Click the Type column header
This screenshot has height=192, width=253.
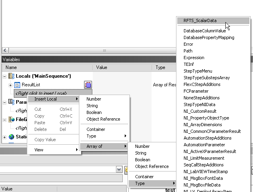click(x=164, y=67)
